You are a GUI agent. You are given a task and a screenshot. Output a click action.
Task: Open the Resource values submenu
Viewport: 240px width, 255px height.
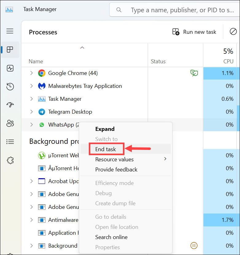pos(114,159)
